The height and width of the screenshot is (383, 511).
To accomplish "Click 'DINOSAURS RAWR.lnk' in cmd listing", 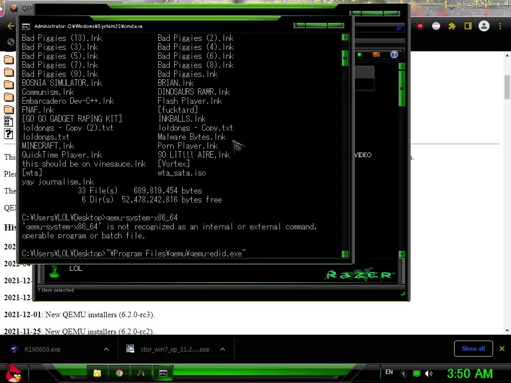I will [194, 92].
